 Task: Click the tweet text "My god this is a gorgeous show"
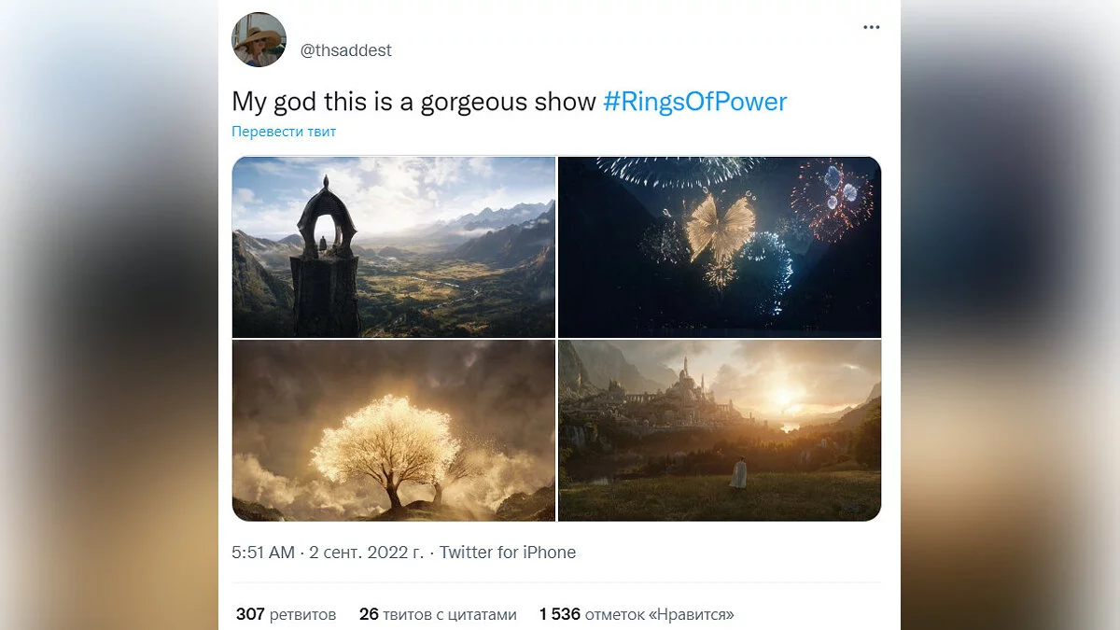pyautogui.click(x=413, y=102)
